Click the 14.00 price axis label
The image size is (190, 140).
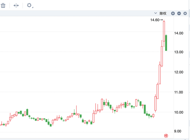pyautogui.click(x=179, y=33)
